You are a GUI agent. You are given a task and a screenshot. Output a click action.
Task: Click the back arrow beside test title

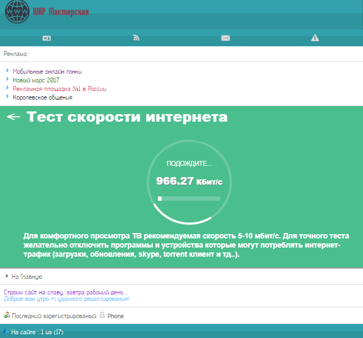click(x=13, y=117)
